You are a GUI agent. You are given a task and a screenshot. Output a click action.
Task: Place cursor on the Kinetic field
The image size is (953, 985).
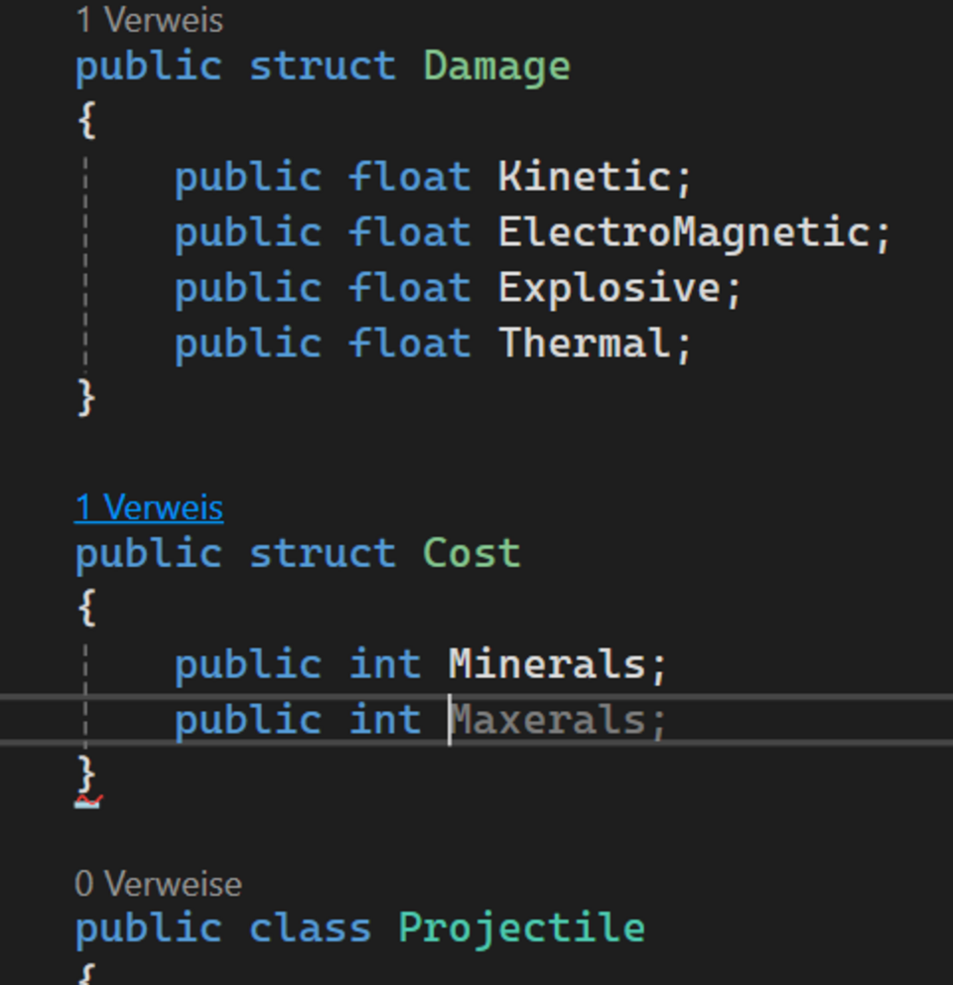[x=584, y=177]
